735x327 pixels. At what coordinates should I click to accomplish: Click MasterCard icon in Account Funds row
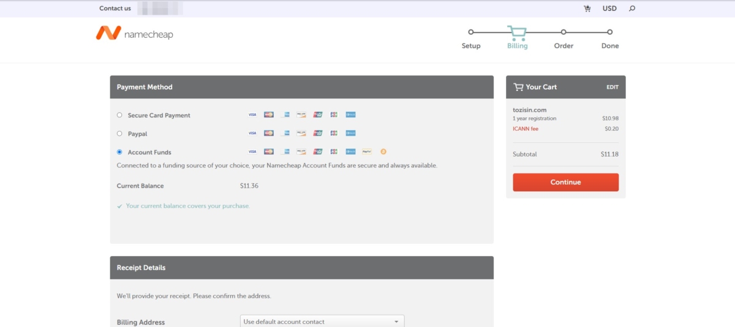tap(269, 151)
